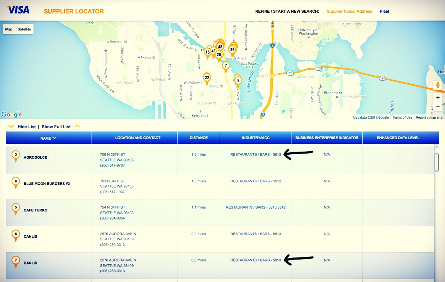Click 709 N 35TH ST address
The height and width of the screenshot is (282, 445).
pos(112,154)
